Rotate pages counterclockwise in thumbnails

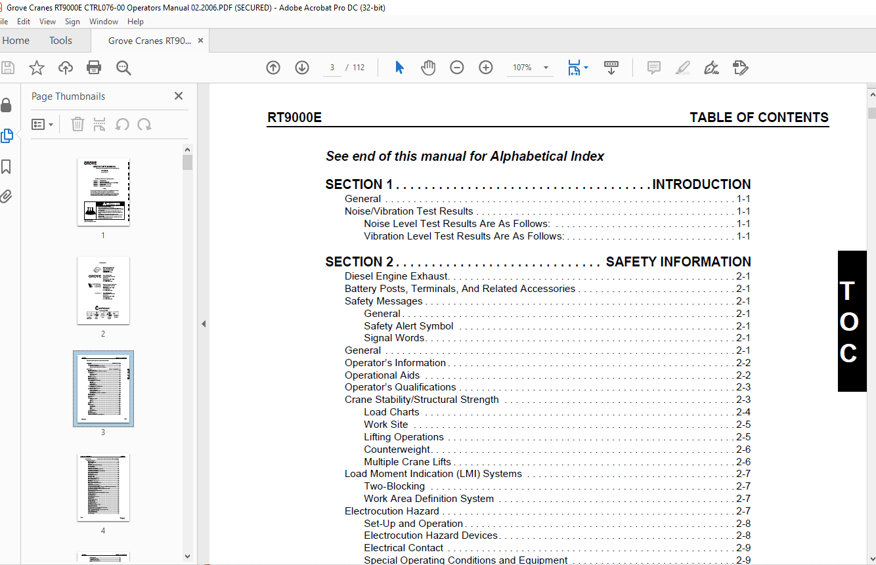click(x=122, y=124)
